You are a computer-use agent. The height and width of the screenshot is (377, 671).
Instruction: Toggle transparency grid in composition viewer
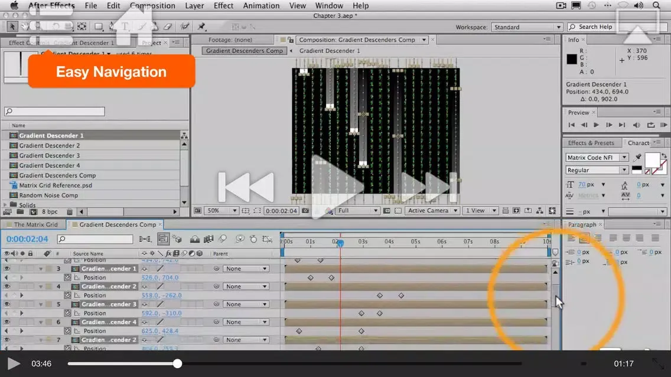point(398,211)
